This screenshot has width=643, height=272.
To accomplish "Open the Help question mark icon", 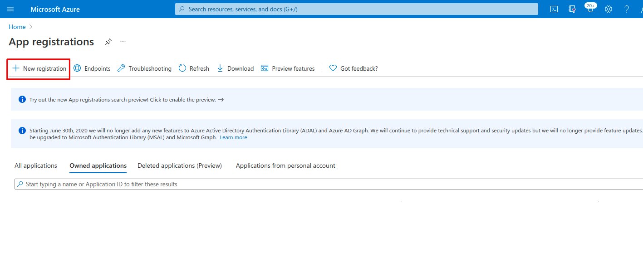I will tap(627, 9).
